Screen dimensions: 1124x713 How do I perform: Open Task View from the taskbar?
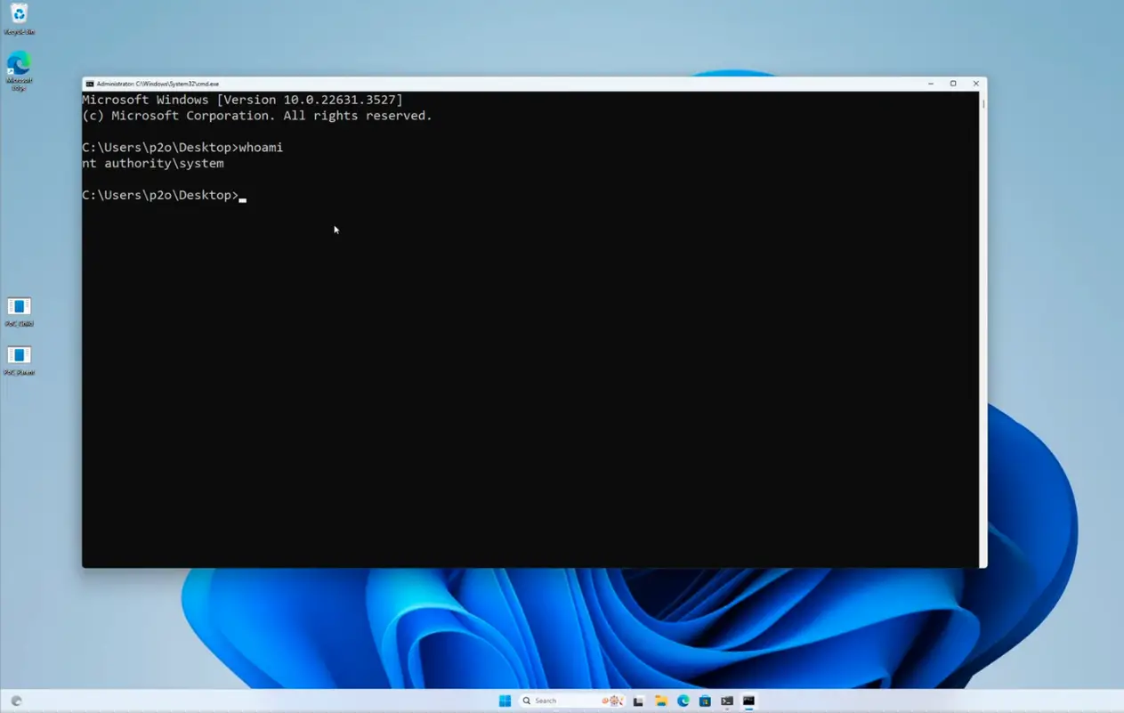tap(638, 701)
